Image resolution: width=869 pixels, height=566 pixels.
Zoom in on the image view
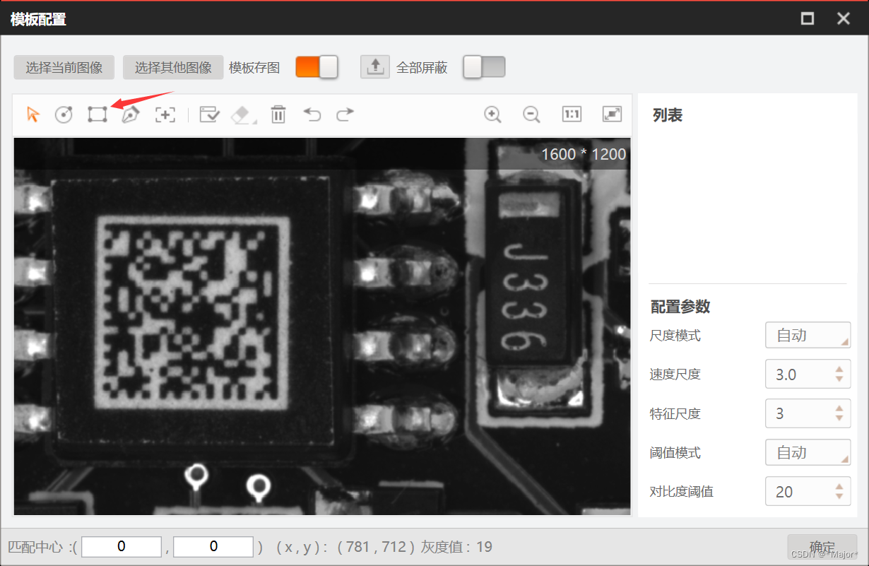tap(492, 114)
